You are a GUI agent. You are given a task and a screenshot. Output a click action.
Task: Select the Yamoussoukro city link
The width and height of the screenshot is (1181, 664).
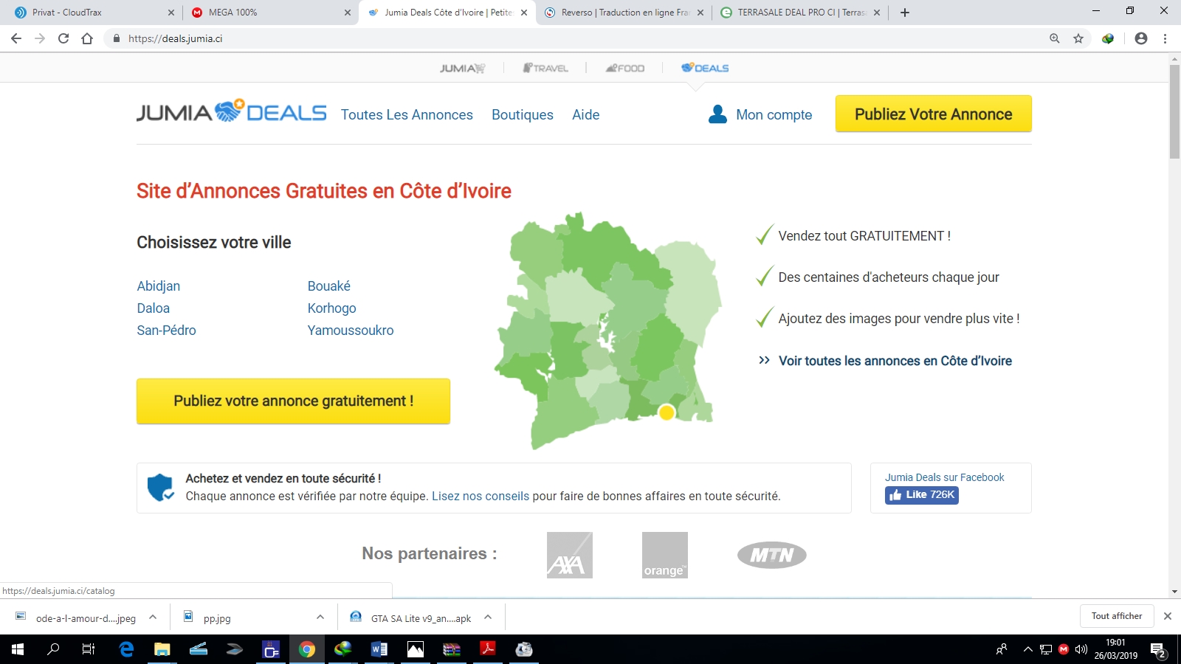coord(351,331)
